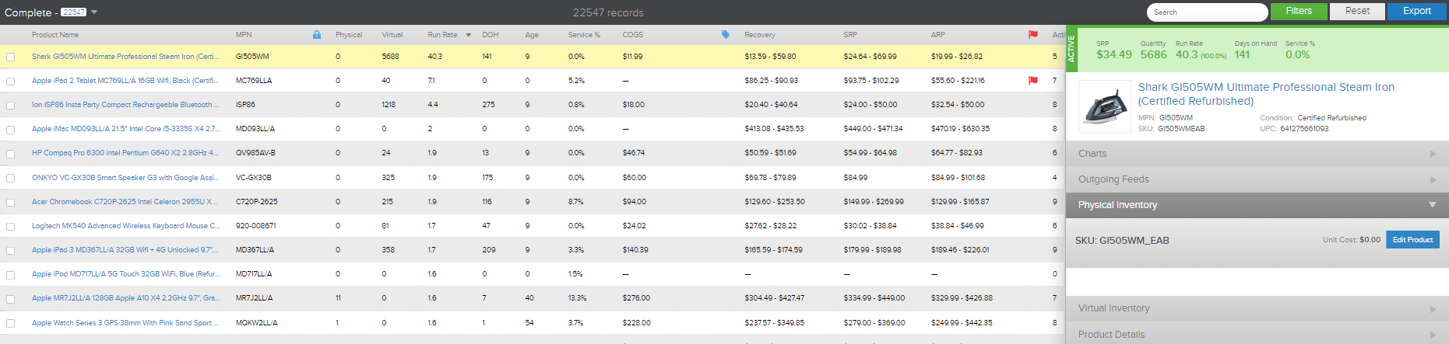Sort by the Age column header
The height and width of the screenshot is (344, 1449).
532,35
